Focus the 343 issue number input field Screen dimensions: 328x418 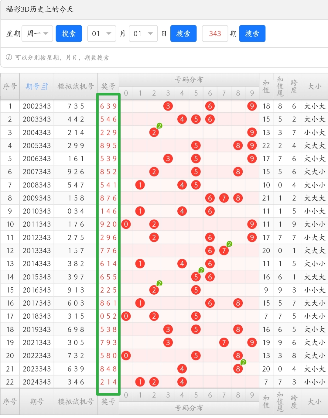tap(215, 33)
